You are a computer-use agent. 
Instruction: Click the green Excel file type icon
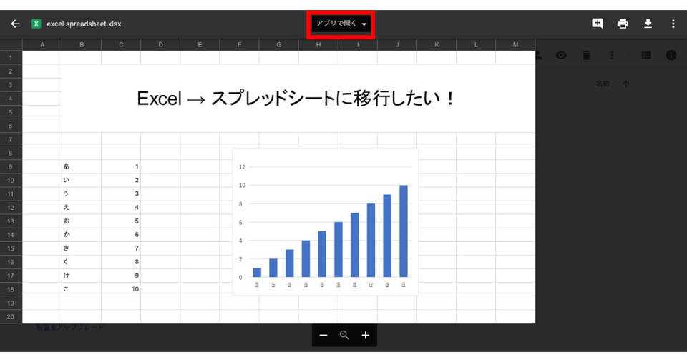coord(36,24)
